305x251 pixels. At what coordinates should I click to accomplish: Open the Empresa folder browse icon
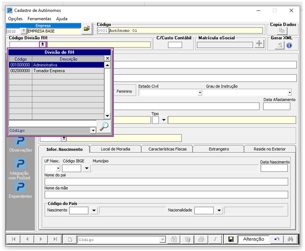(x=86, y=29)
